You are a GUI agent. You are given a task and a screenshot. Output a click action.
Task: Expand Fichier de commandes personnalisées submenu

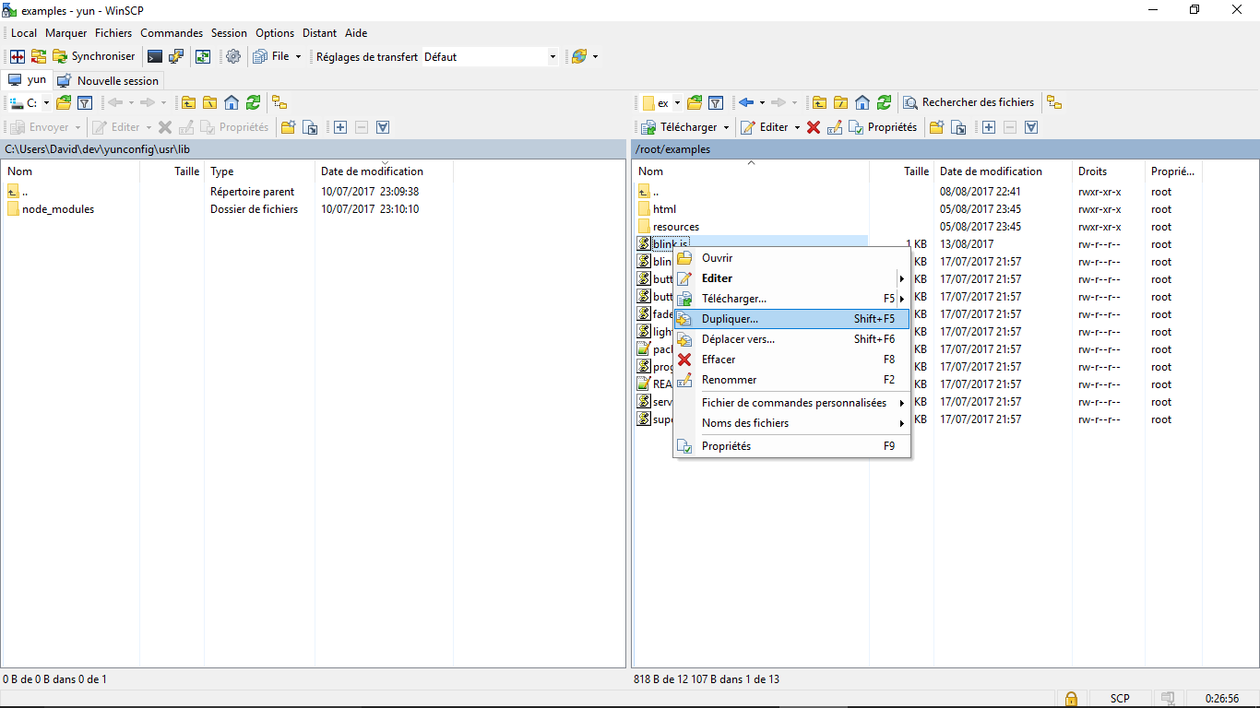click(x=791, y=403)
